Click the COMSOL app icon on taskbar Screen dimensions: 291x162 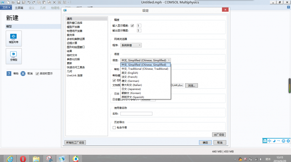62,159
